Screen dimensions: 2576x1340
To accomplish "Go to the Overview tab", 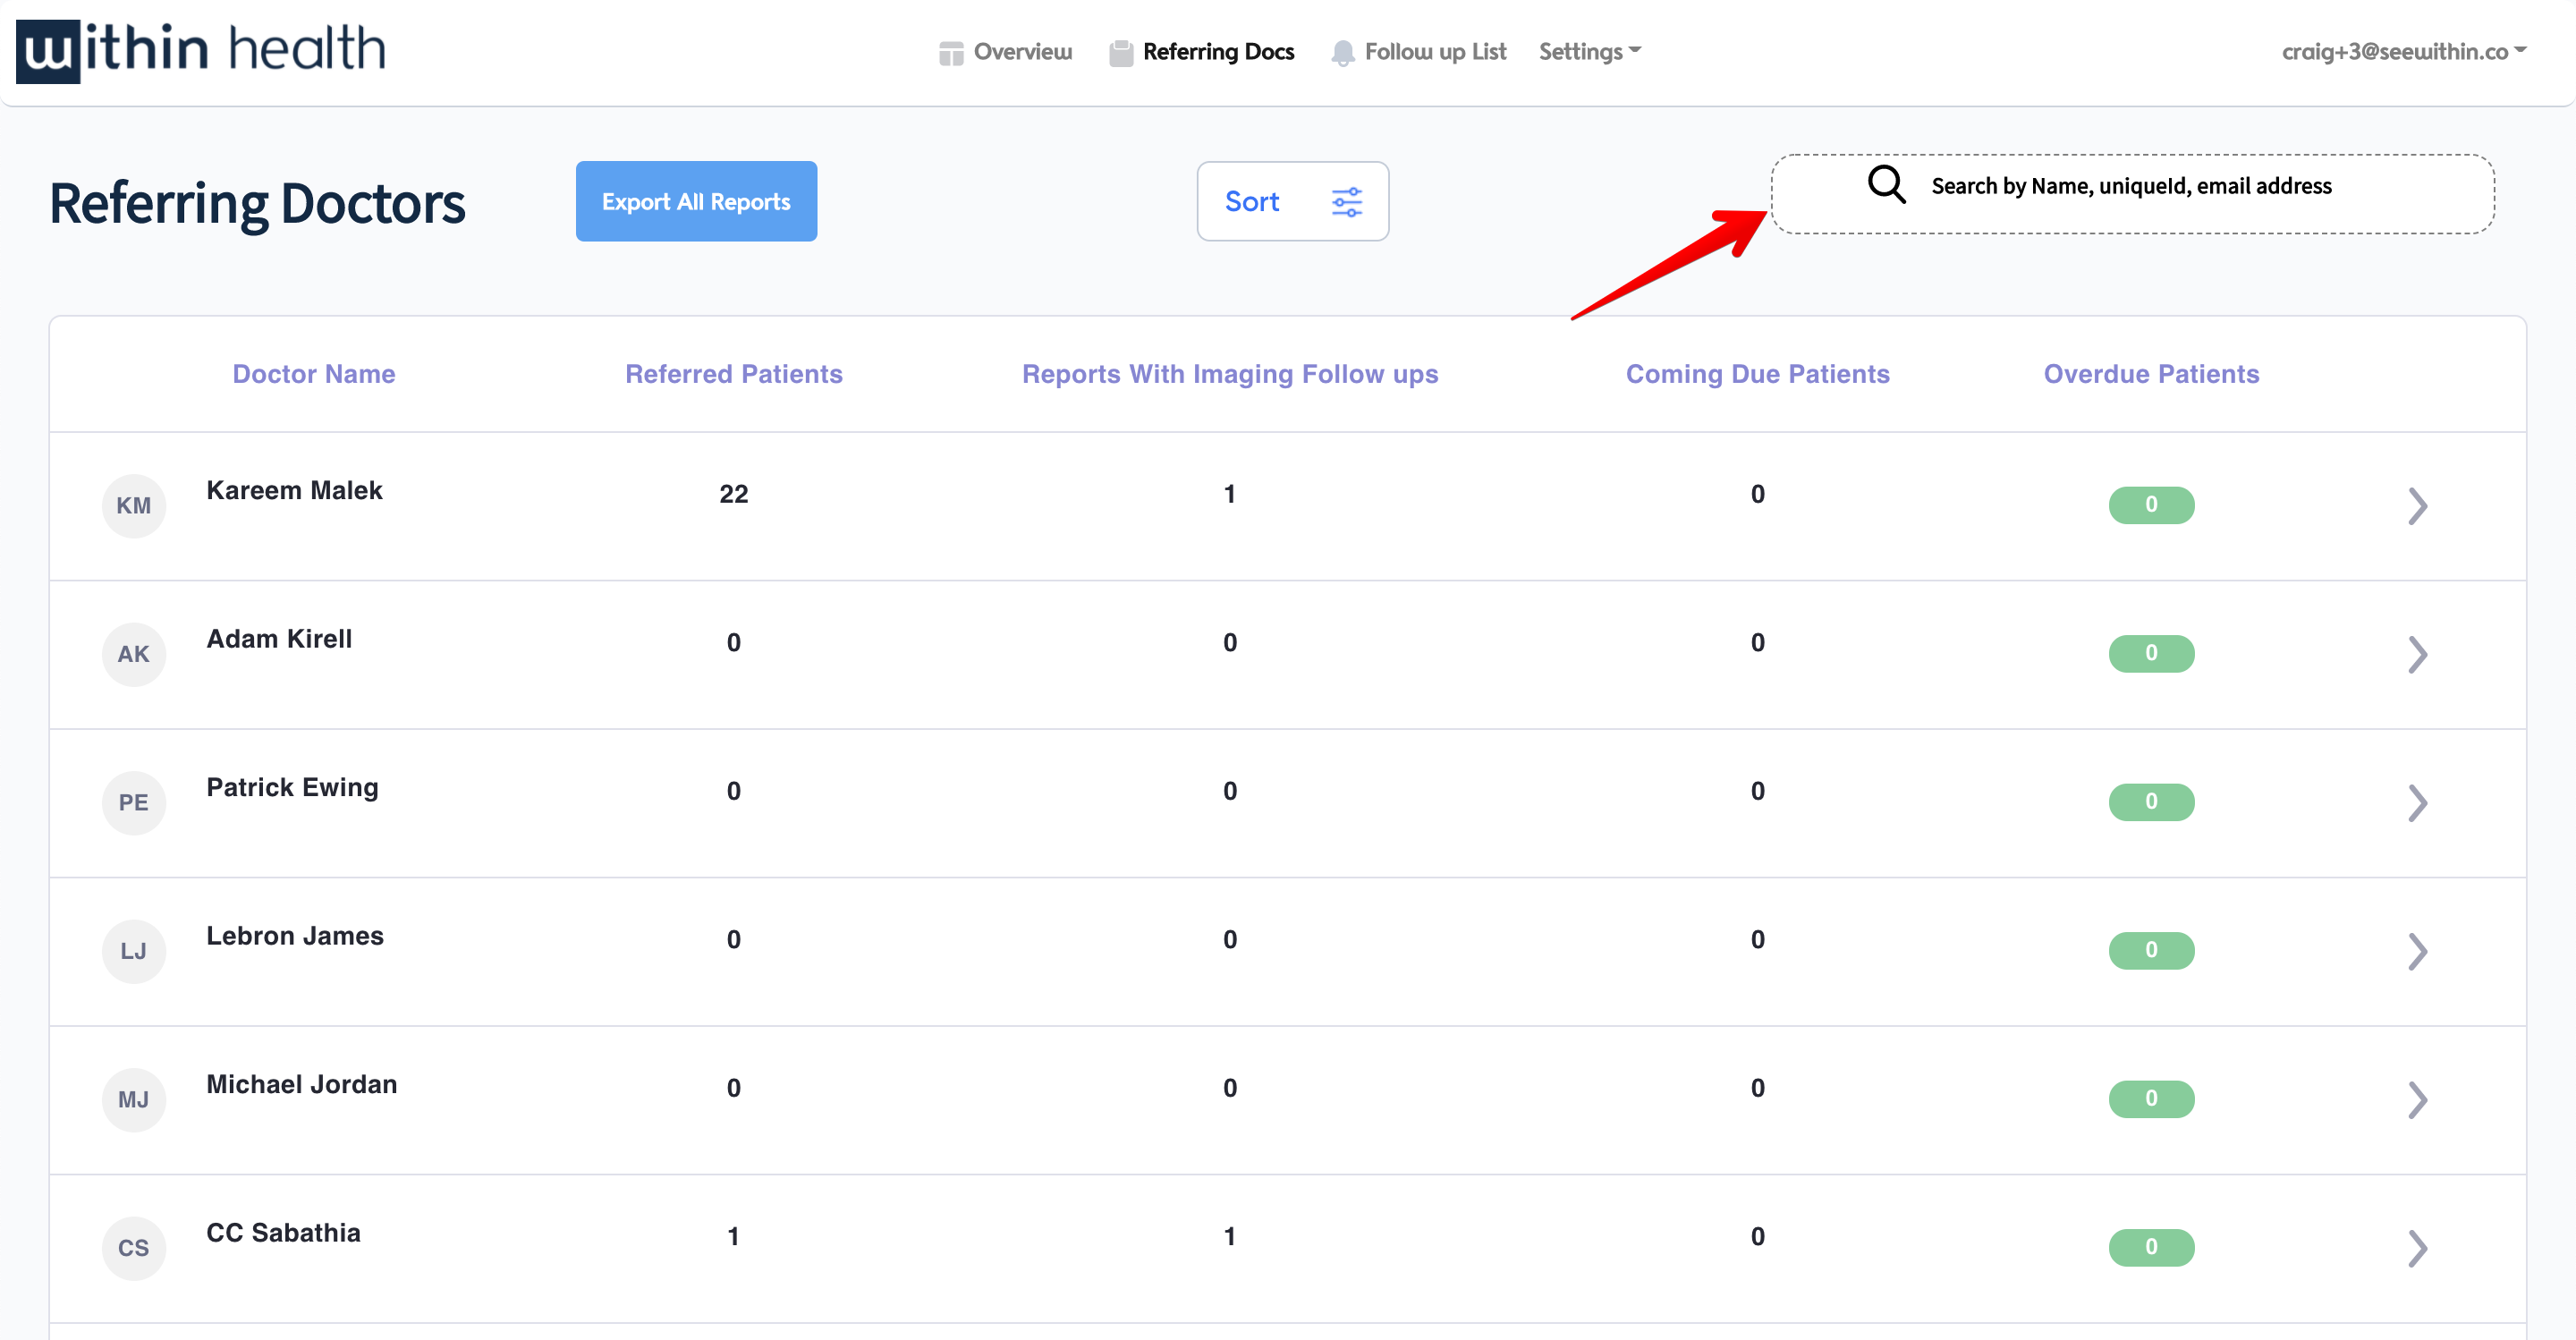I will point(1005,51).
